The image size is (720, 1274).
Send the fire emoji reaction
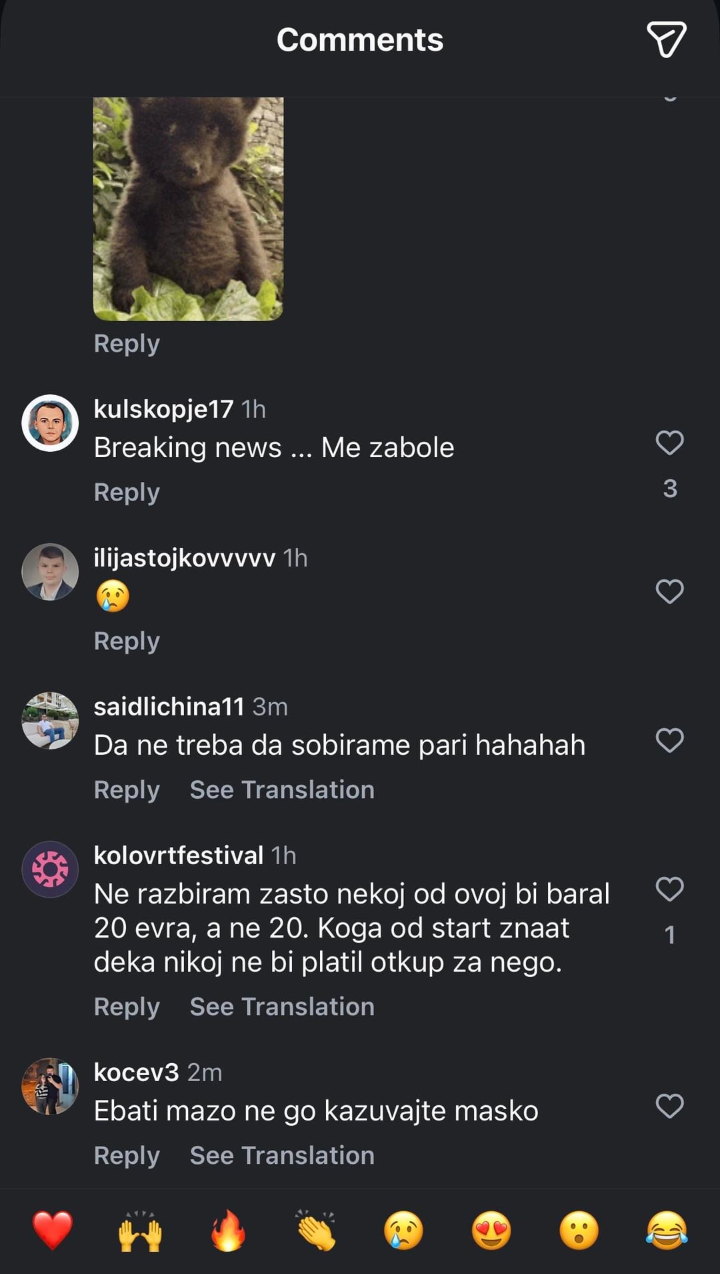click(228, 1230)
